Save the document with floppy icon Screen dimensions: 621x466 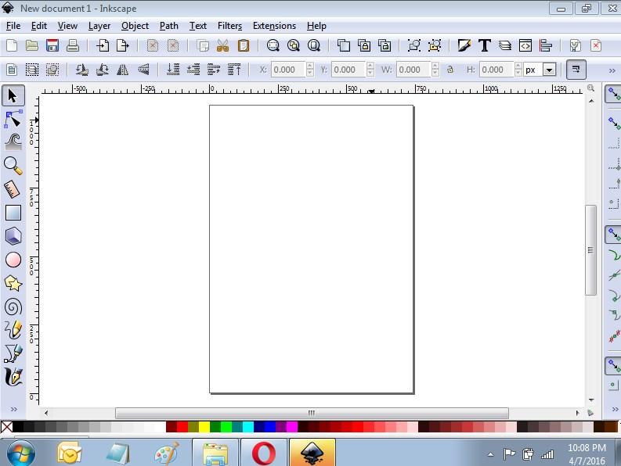click(x=52, y=45)
